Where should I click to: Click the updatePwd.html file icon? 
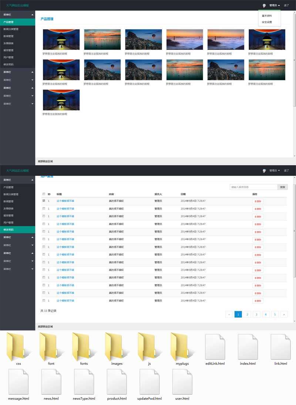coord(149,382)
